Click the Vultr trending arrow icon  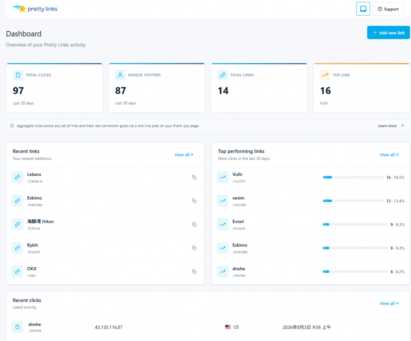point(222,177)
